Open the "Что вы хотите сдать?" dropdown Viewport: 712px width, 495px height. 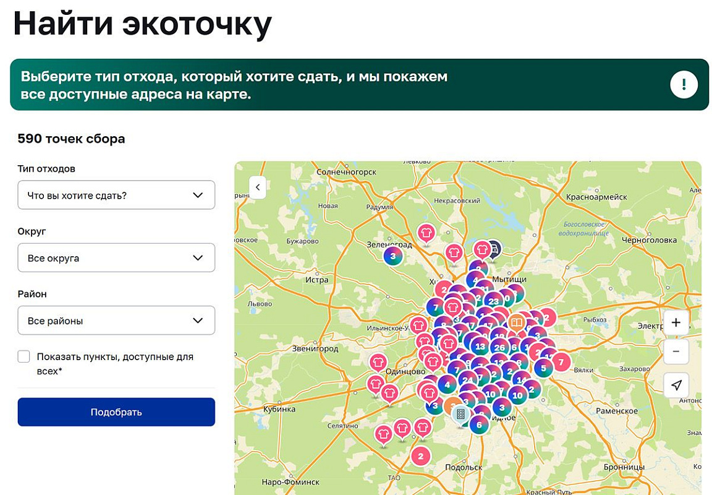coord(116,195)
